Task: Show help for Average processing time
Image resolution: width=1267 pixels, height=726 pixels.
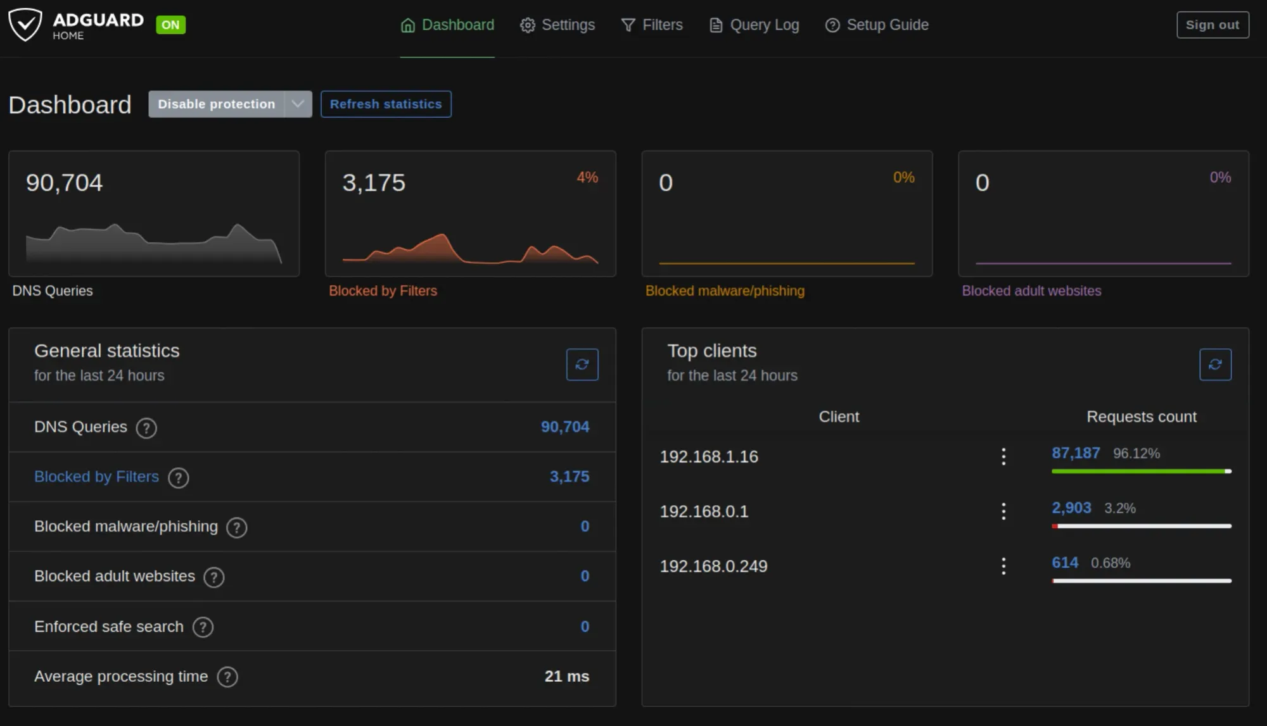Action: click(227, 677)
